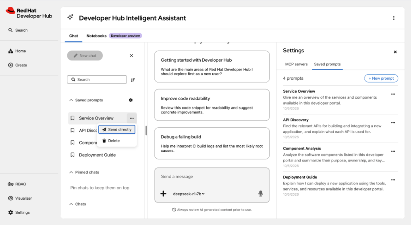This screenshot has width=411, height=225.
Task: Select Improve code readability prompt card
Action: [x=212, y=105]
